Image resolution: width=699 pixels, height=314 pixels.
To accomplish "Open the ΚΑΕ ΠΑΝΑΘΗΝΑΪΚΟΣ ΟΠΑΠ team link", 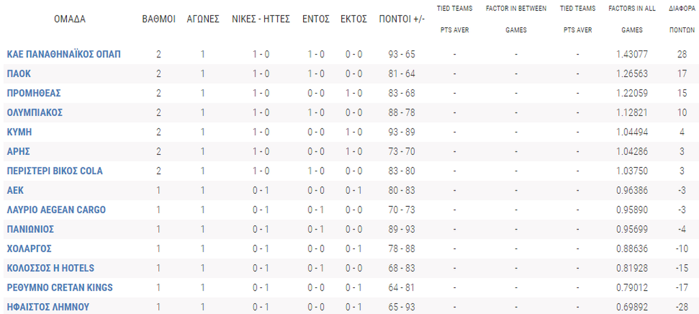I will pos(63,54).
